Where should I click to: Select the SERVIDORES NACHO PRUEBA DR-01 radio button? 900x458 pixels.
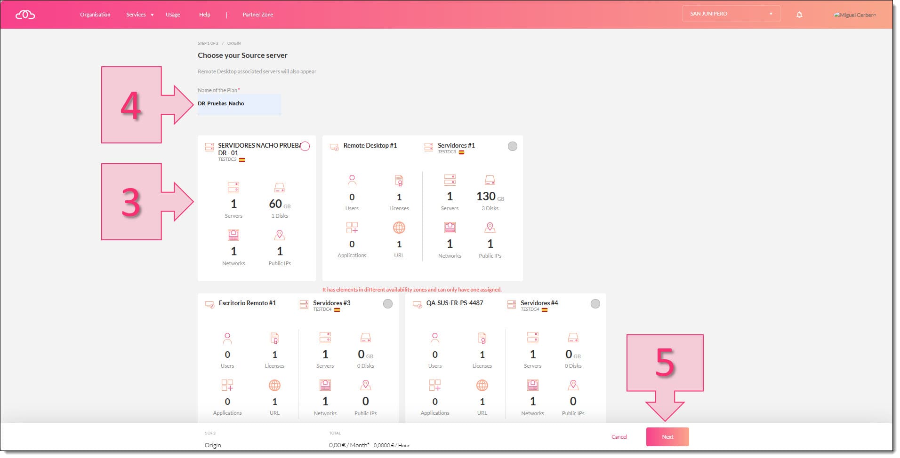click(305, 146)
